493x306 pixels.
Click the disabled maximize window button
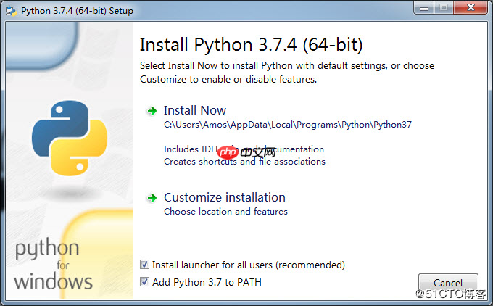tap(444, 8)
